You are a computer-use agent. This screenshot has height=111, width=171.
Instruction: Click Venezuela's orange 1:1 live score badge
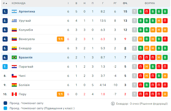pyautogui.click(x=60, y=39)
